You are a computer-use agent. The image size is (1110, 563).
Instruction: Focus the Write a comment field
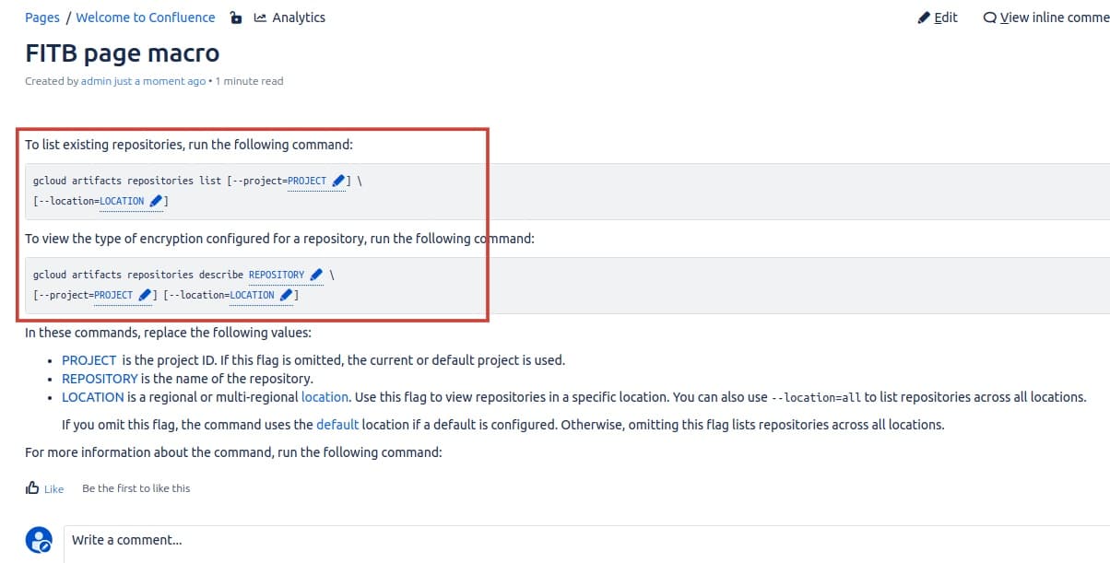click(553, 540)
